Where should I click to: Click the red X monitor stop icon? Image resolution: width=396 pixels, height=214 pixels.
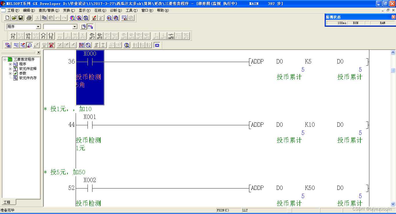51,45
